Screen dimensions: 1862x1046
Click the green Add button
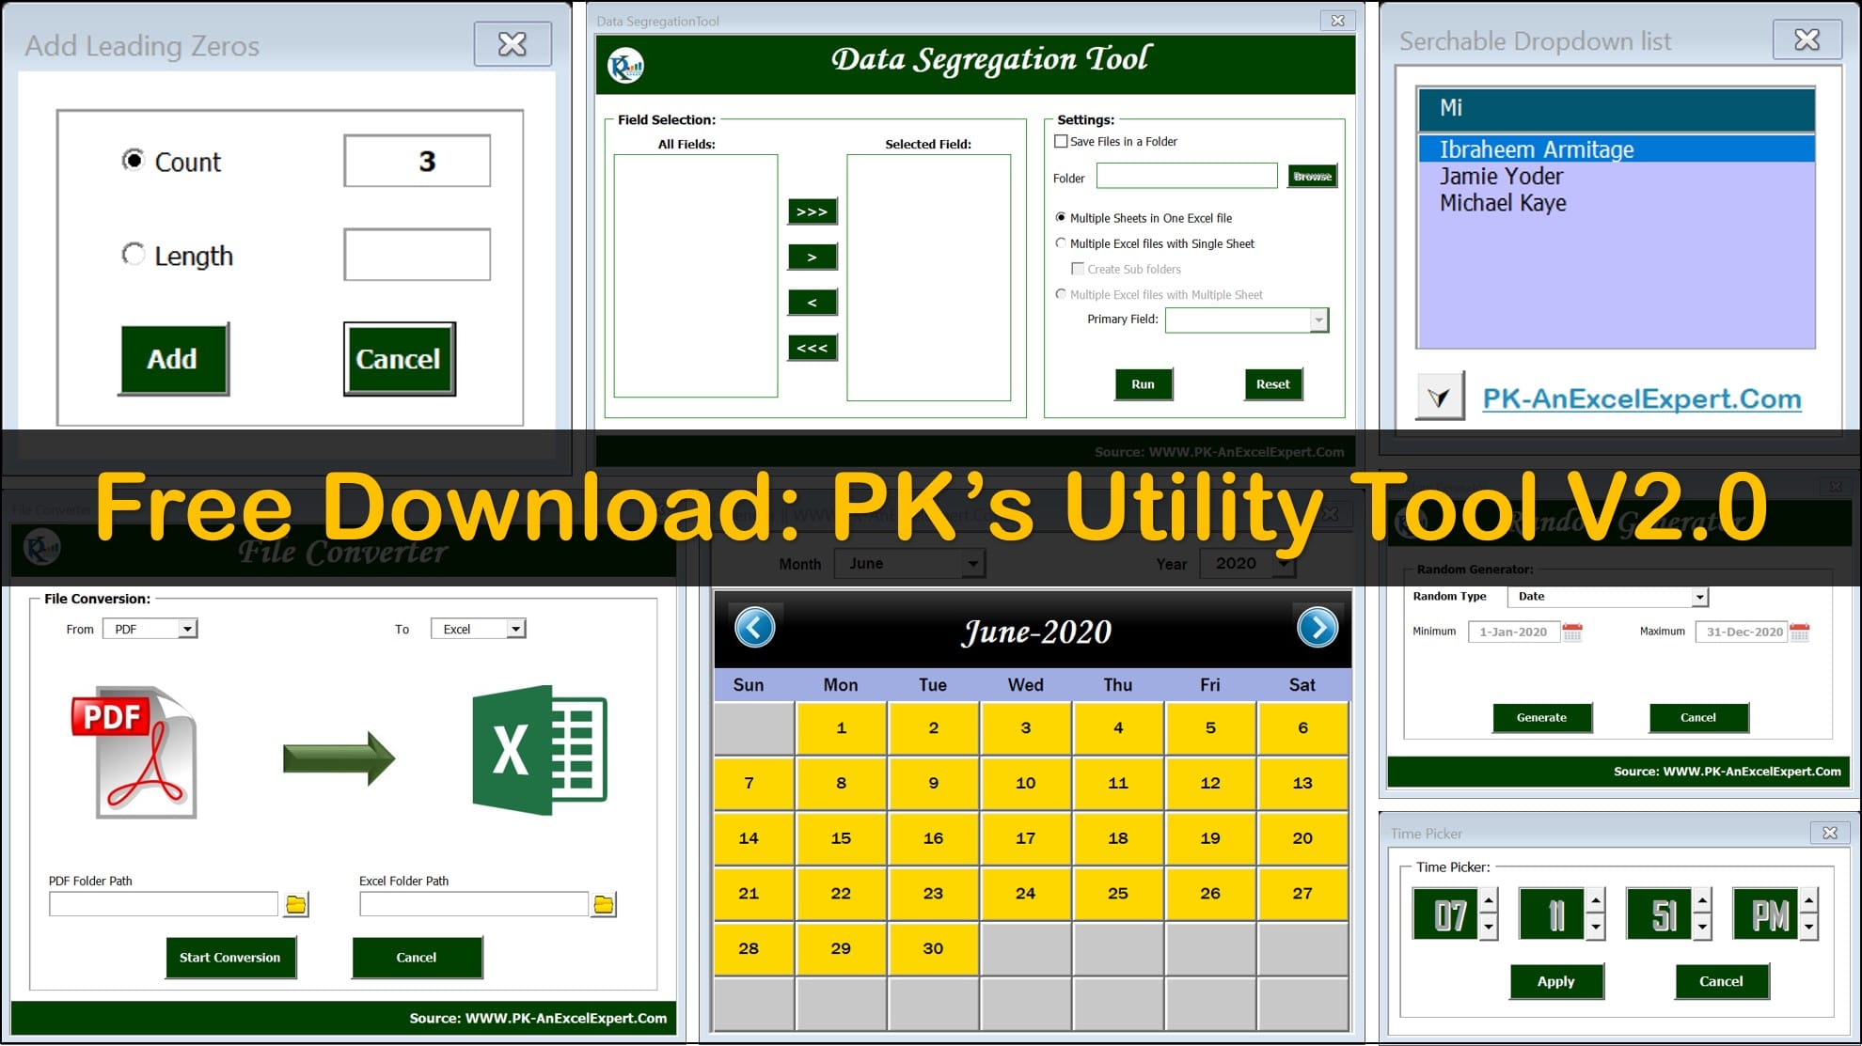pos(173,359)
